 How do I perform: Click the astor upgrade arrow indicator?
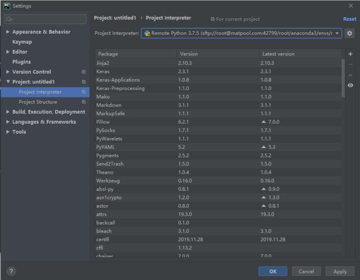[x=264, y=206]
